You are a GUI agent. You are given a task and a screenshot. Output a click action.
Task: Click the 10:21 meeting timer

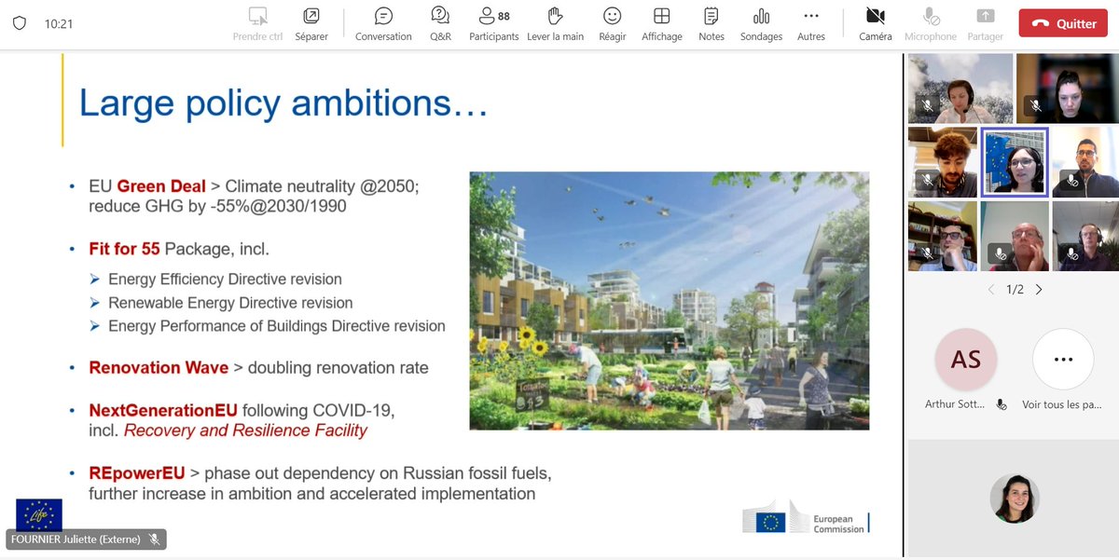[58, 24]
